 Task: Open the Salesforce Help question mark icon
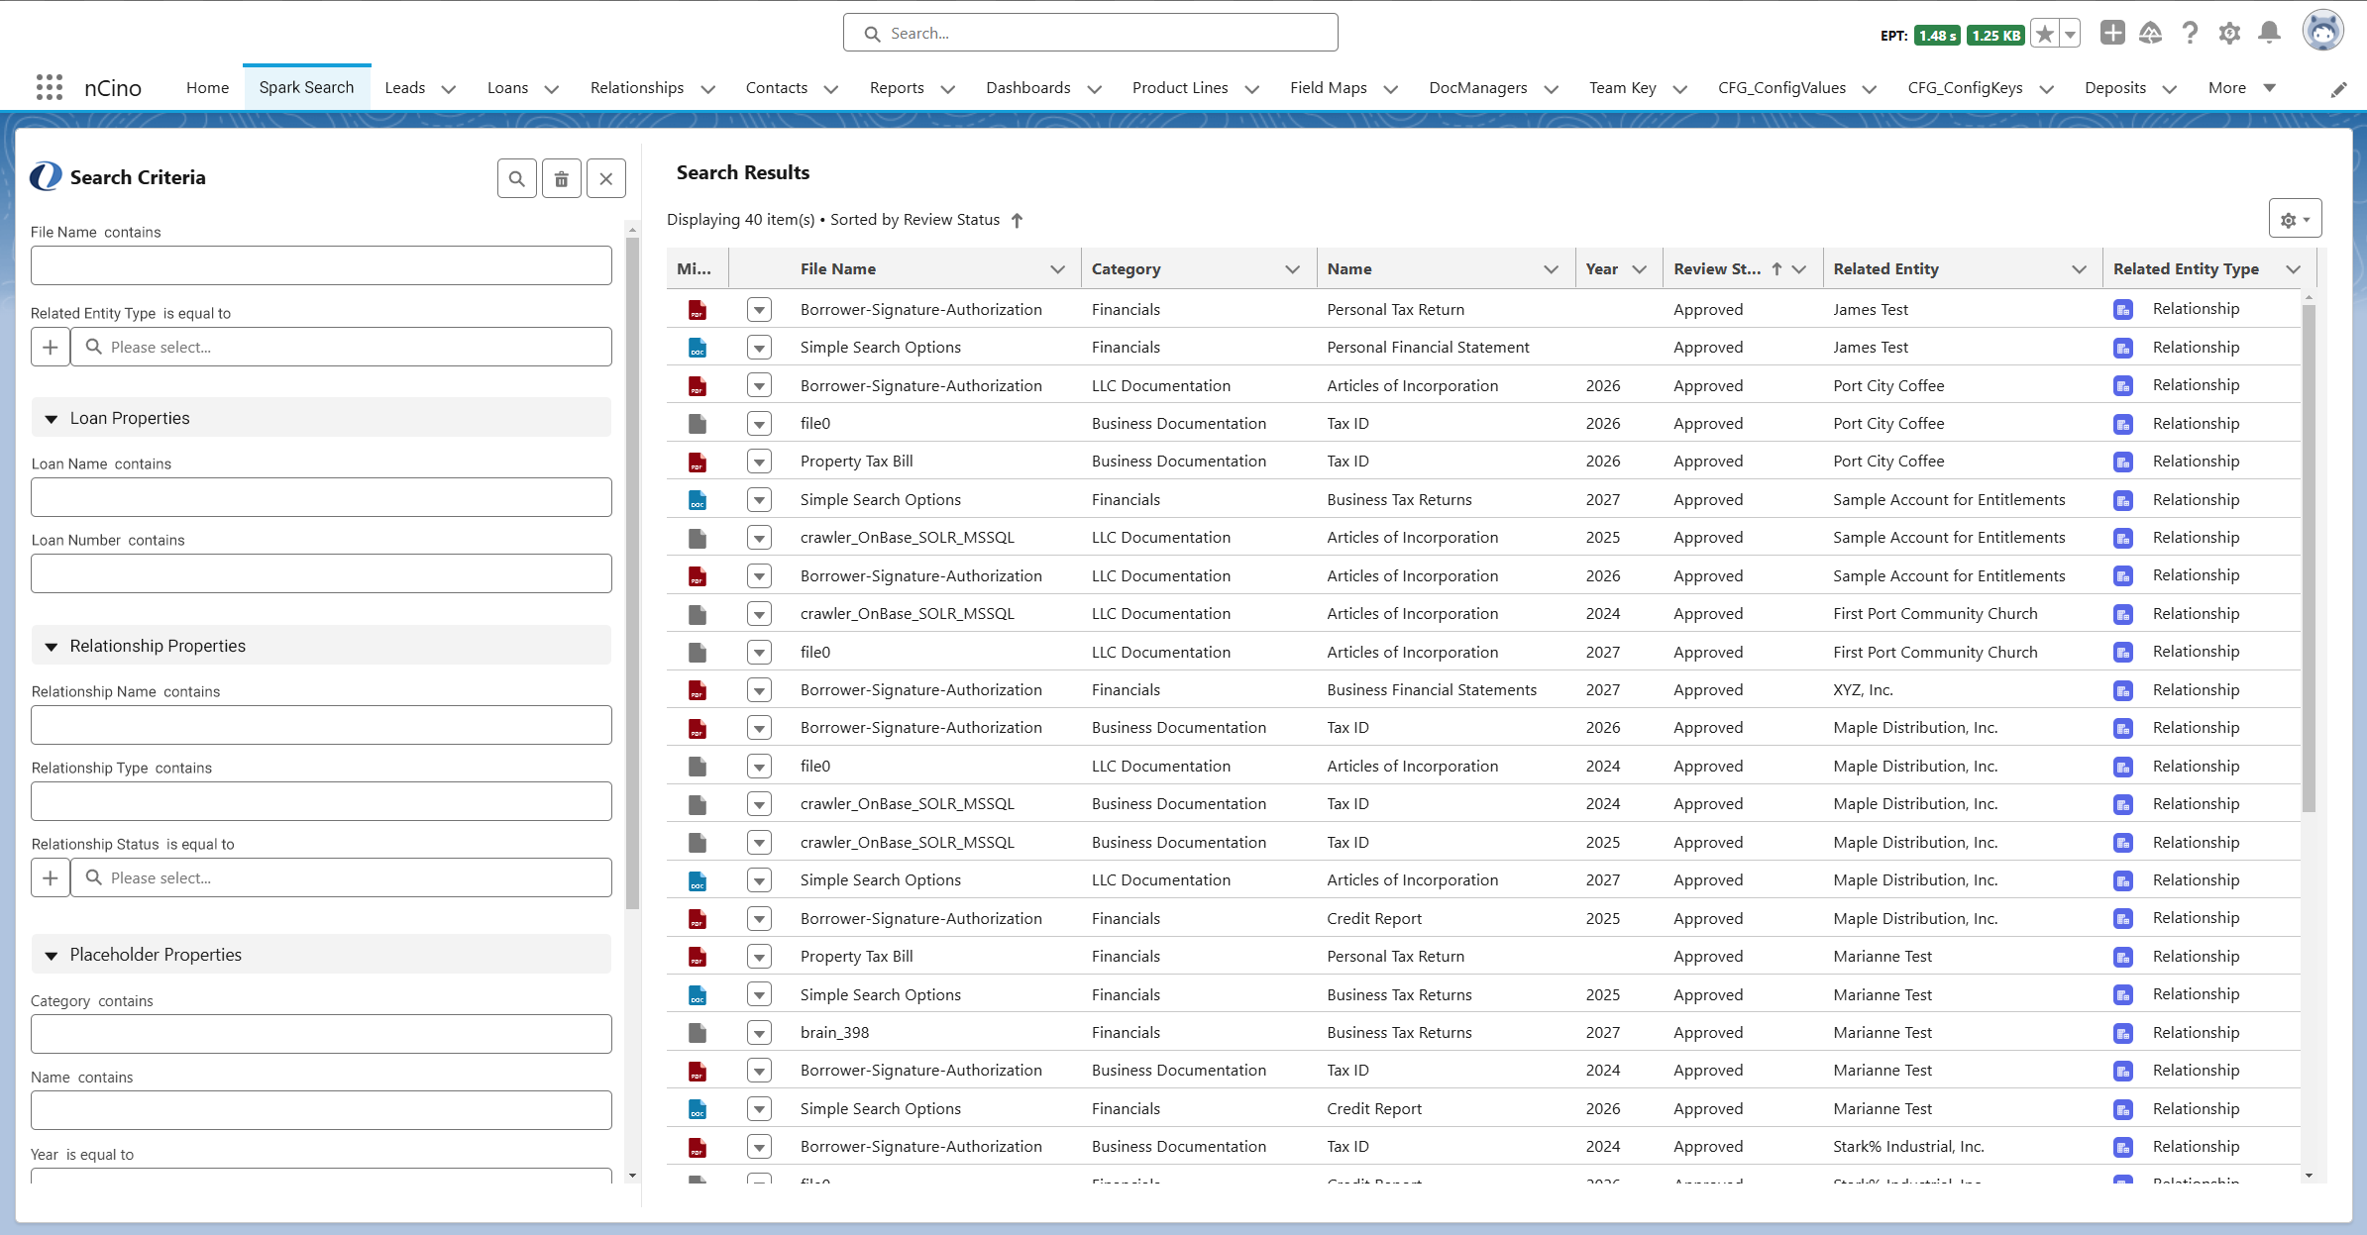tap(2190, 33)
